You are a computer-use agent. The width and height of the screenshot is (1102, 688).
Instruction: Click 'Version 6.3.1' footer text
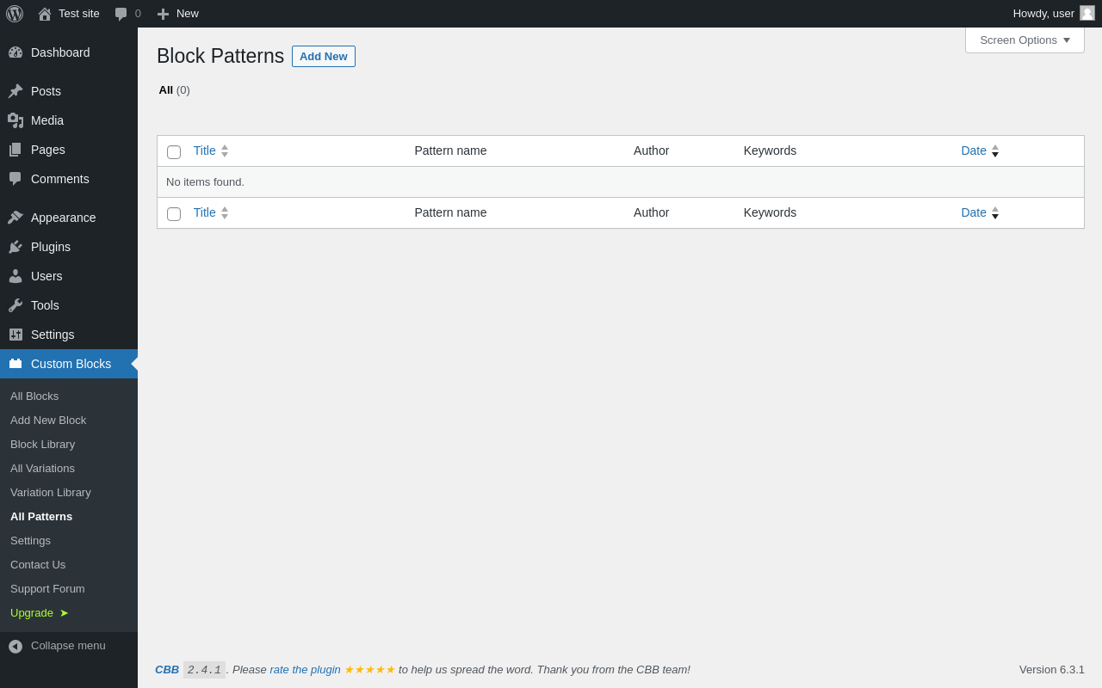[x=1052, y=670]
